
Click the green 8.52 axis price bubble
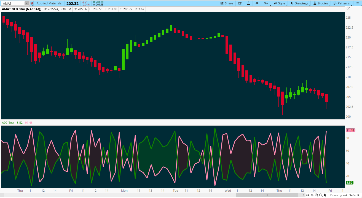coord(349,183)
